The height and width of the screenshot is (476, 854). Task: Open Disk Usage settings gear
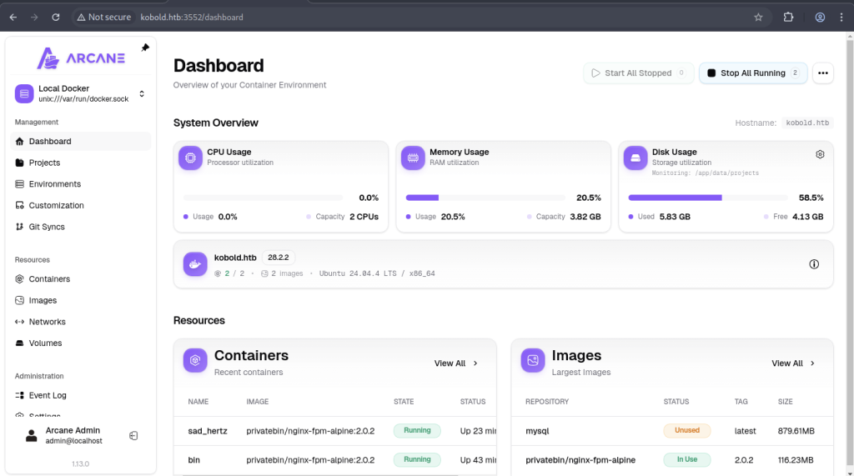click(820, 155)
